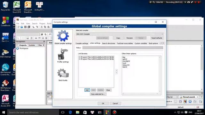205x115 pixels.
Task: Click File Explorer taskbar icon
Action: click(78, 112)
